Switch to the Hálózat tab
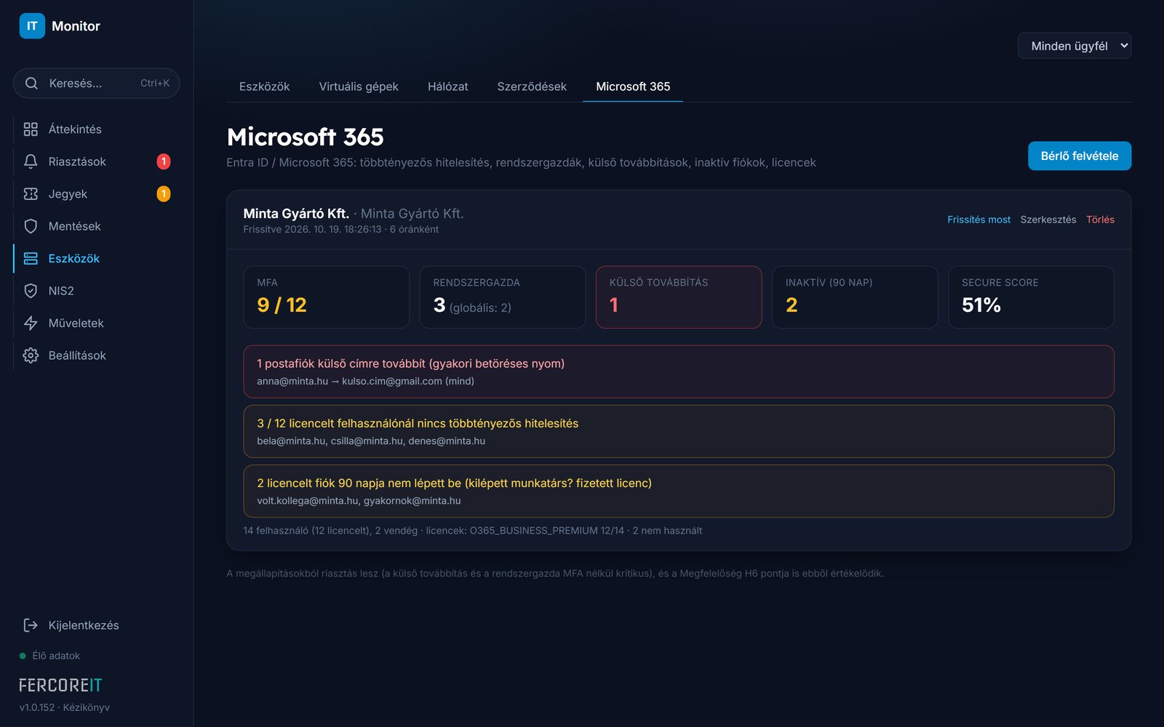Viewport: 1164px width, 727px height. coord(448,87)
